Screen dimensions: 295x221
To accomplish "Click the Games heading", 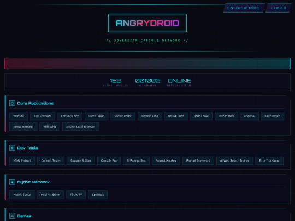I will click(x=24, y=216).
